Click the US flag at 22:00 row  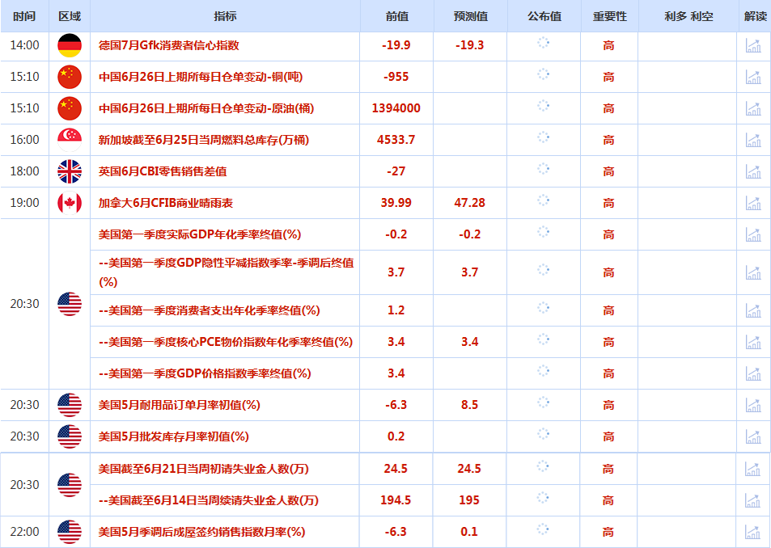click(70, 532)
